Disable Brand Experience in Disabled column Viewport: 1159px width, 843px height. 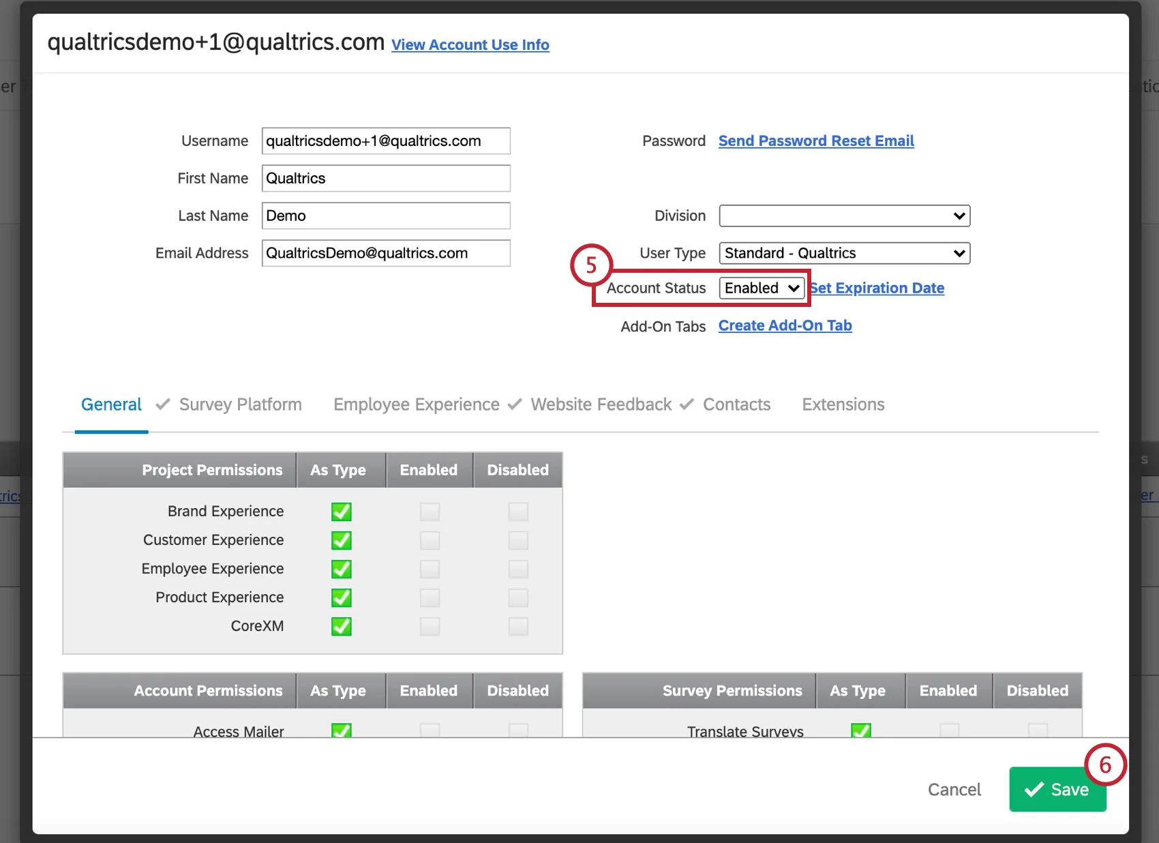point(518,512)
